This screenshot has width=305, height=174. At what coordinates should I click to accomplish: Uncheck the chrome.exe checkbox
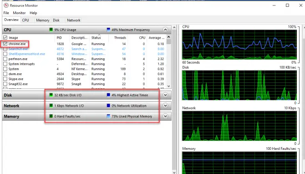click(5, 44)
